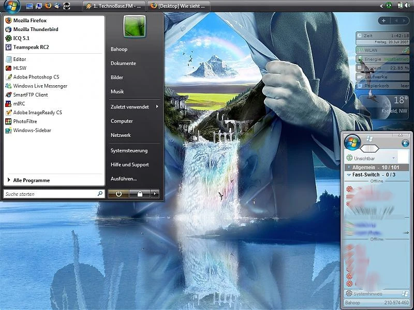
Task: Expand the Allgemein contact group
Action: 349,167
